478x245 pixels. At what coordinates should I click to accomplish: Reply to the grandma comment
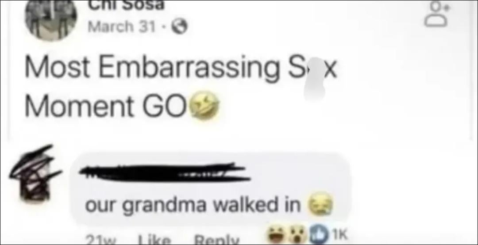[217, 241]
